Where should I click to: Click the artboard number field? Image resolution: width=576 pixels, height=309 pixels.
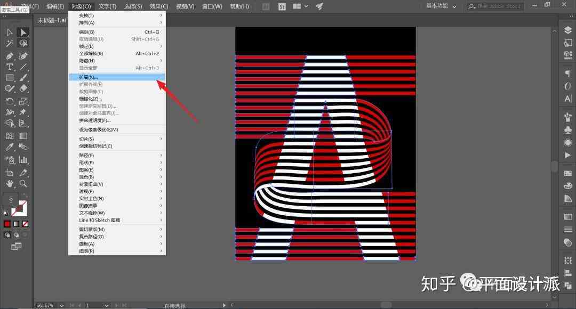94,305
